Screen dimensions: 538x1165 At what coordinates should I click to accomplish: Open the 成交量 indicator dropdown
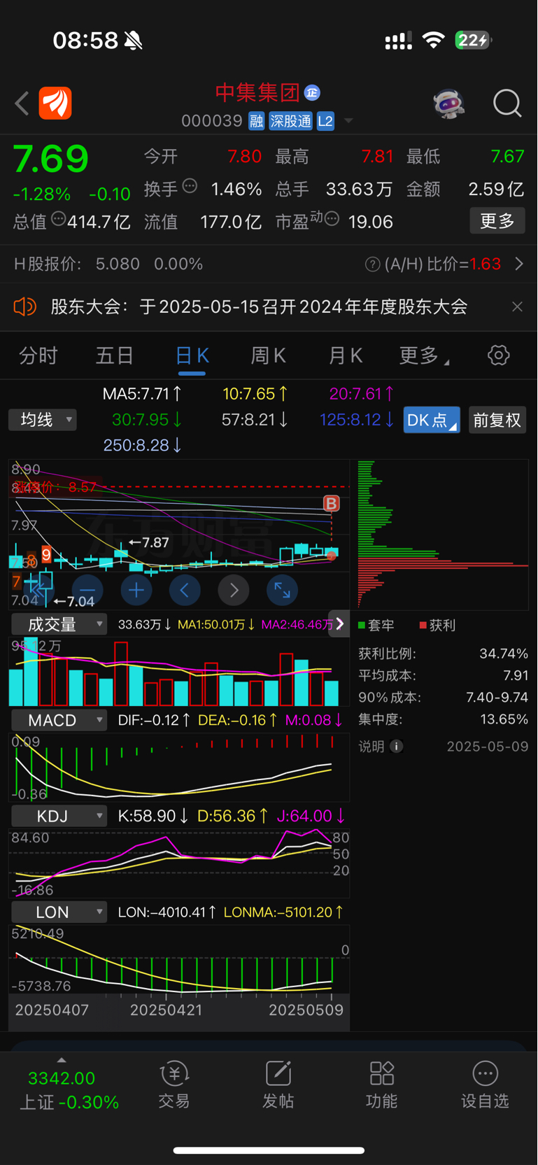(x=59, y=624)
